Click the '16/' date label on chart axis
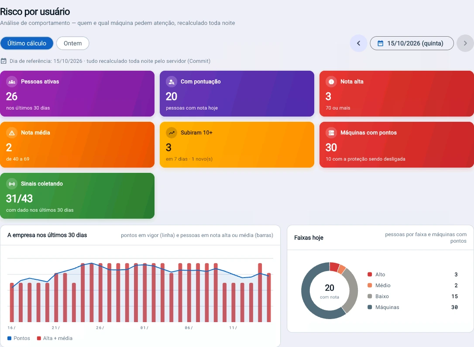474x347 pixels. click(x=11, y=328)
